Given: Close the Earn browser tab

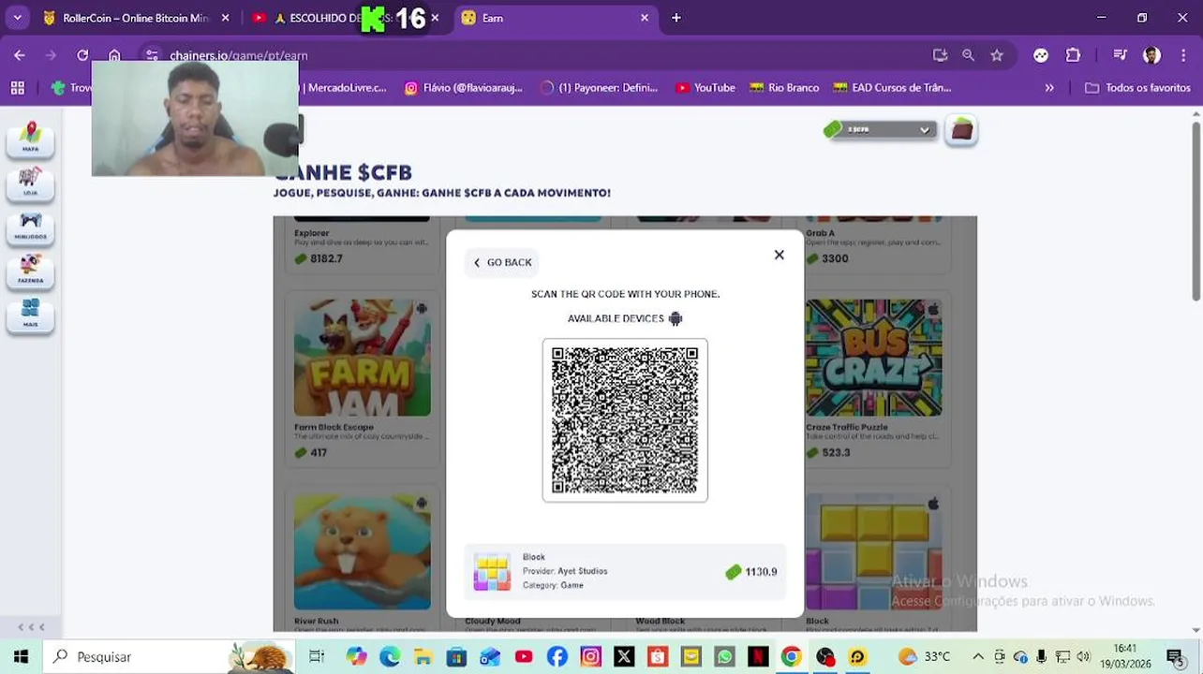Looking at the screenshot, I should pos(645,18).
